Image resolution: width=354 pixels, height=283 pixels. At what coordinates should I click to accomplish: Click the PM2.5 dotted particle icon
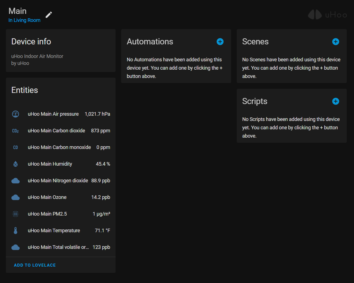point(16,214)
